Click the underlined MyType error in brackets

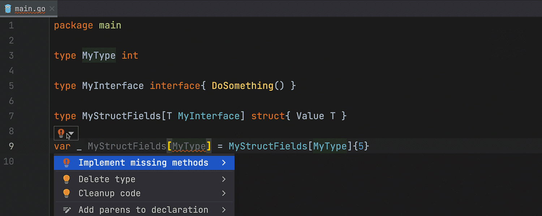coord(189,147)
